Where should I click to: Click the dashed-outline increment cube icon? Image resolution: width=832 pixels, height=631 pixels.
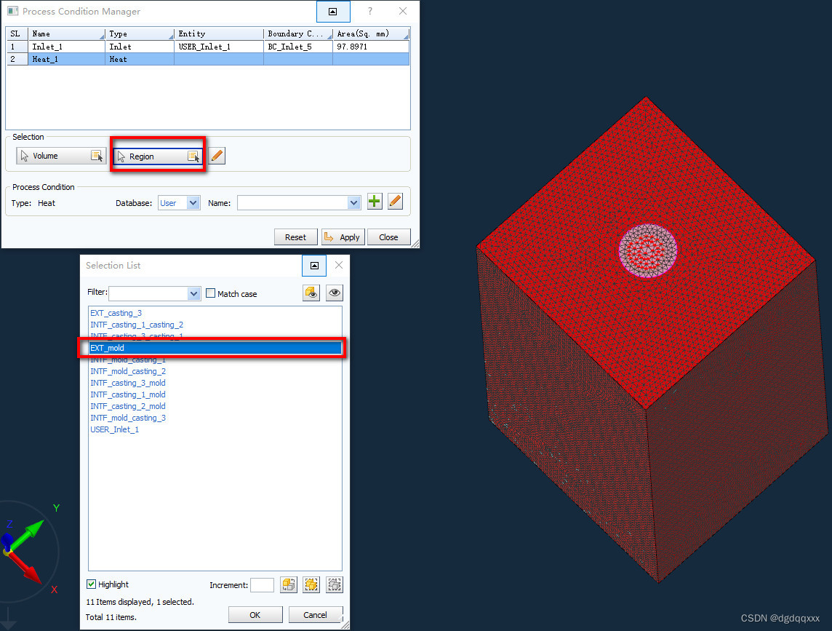pyautogui.click(x=334, y=584)
